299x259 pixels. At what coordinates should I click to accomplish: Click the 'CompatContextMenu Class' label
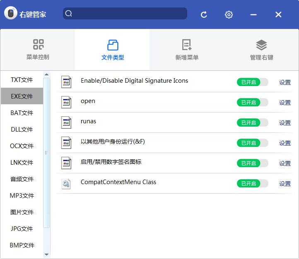(x=118, y=182)
